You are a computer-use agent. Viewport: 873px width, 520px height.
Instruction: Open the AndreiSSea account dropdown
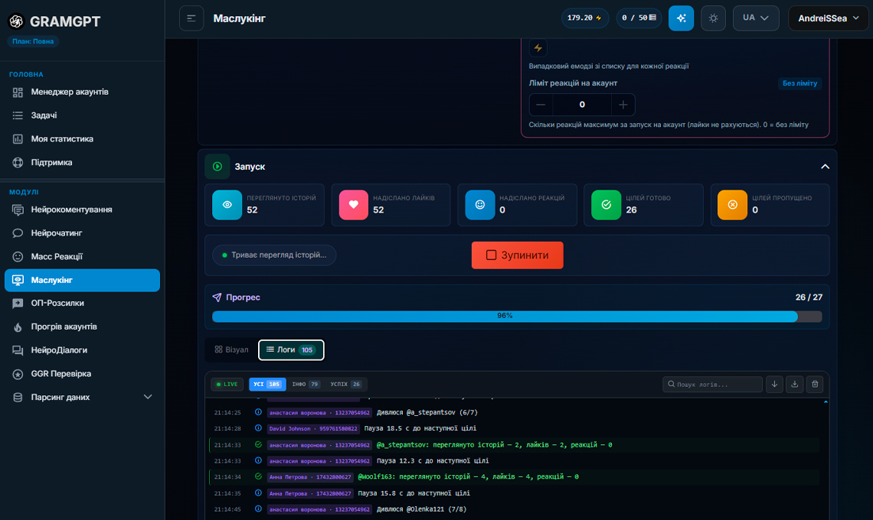[x=828, y=18]
